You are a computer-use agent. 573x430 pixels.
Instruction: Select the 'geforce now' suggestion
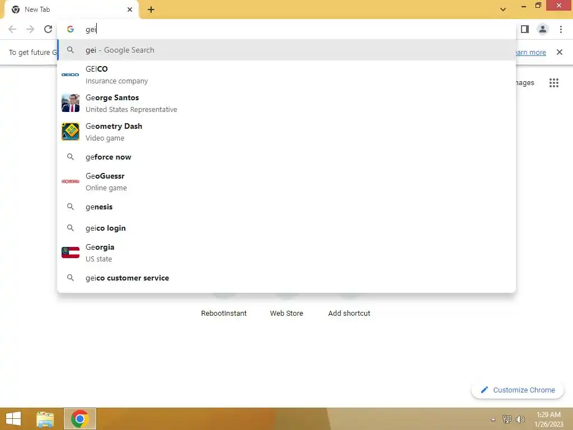tap(286, 157)
